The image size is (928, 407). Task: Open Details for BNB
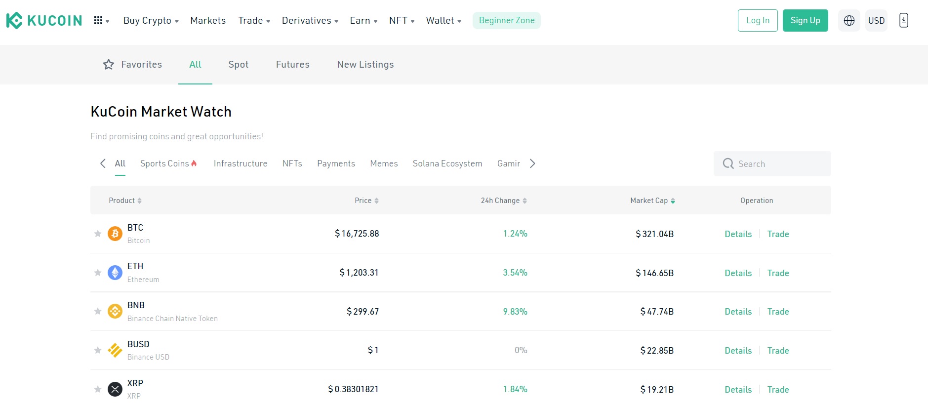pos(738,312)
